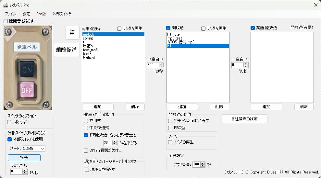Decrease the app volume spinner value
The height and width of the screenshot is (178, 321).
[203, 166]
